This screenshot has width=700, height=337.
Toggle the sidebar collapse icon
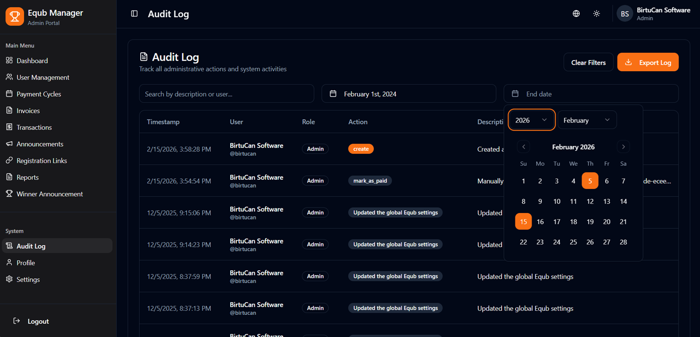click(x=134, y=14)
